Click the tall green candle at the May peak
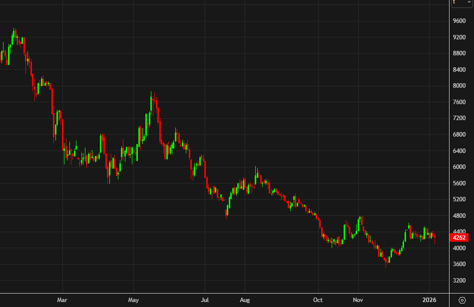The image size is (474, 307). 151,105
